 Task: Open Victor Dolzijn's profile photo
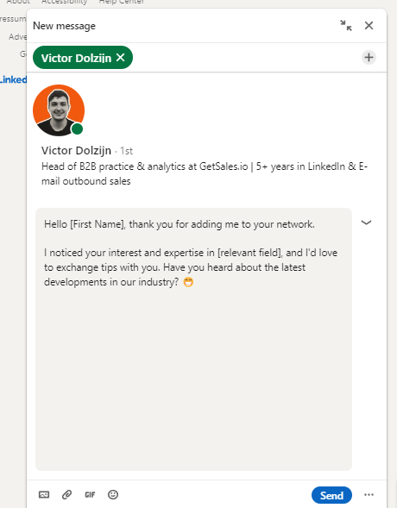pos(59,110)
